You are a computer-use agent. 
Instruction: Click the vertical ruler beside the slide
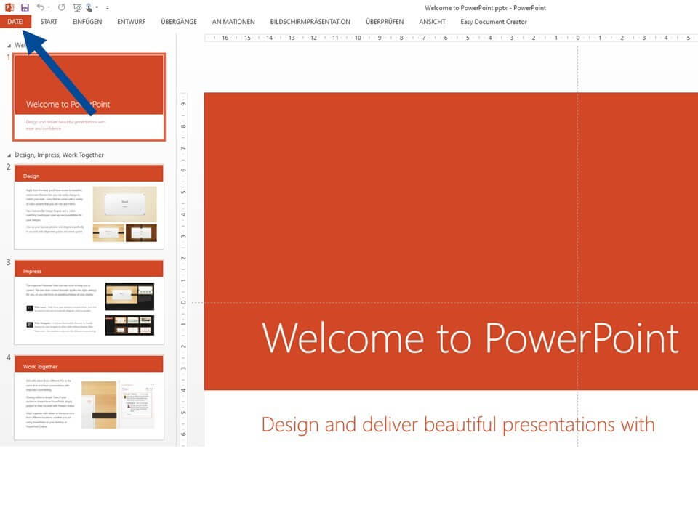(183, 269)
